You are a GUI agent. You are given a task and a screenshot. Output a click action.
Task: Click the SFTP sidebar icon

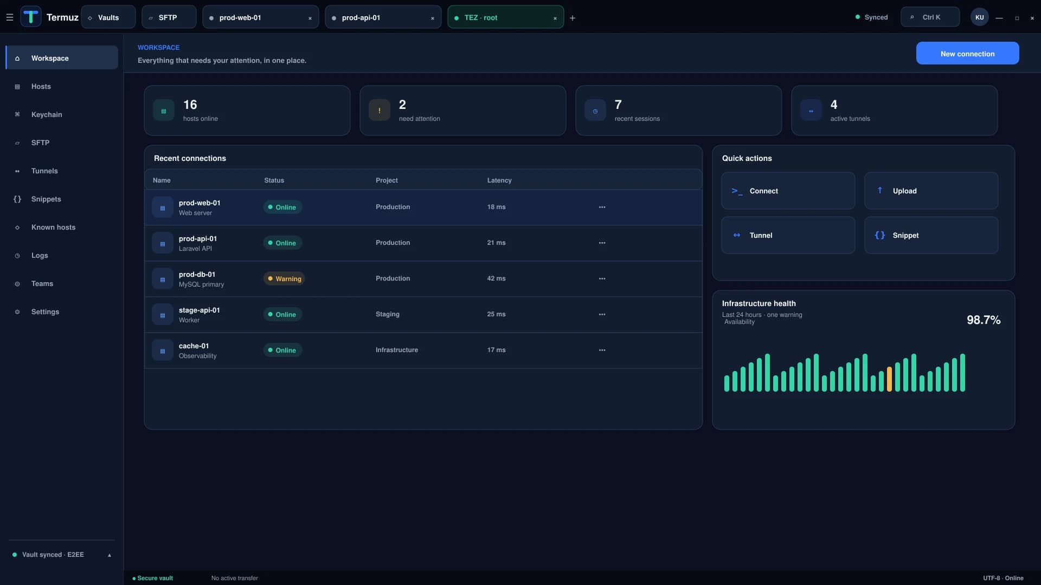pyautogui.click(x=17, y=143)
